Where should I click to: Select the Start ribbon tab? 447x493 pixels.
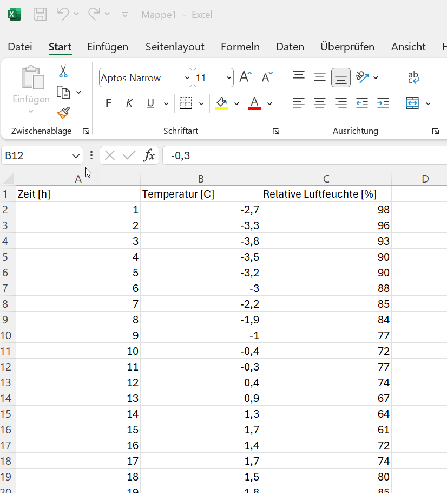[60, 47]
